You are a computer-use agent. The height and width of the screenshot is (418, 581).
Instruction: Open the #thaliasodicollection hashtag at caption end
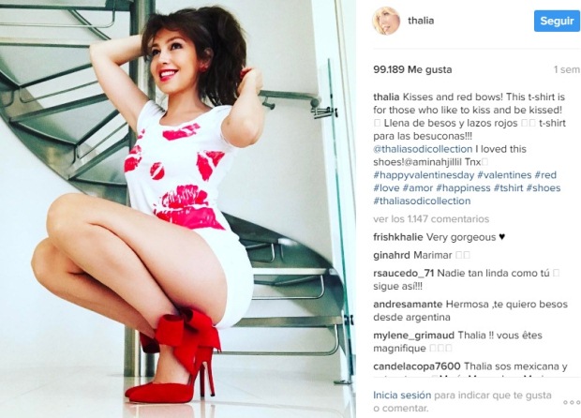(x=422, y=201)
